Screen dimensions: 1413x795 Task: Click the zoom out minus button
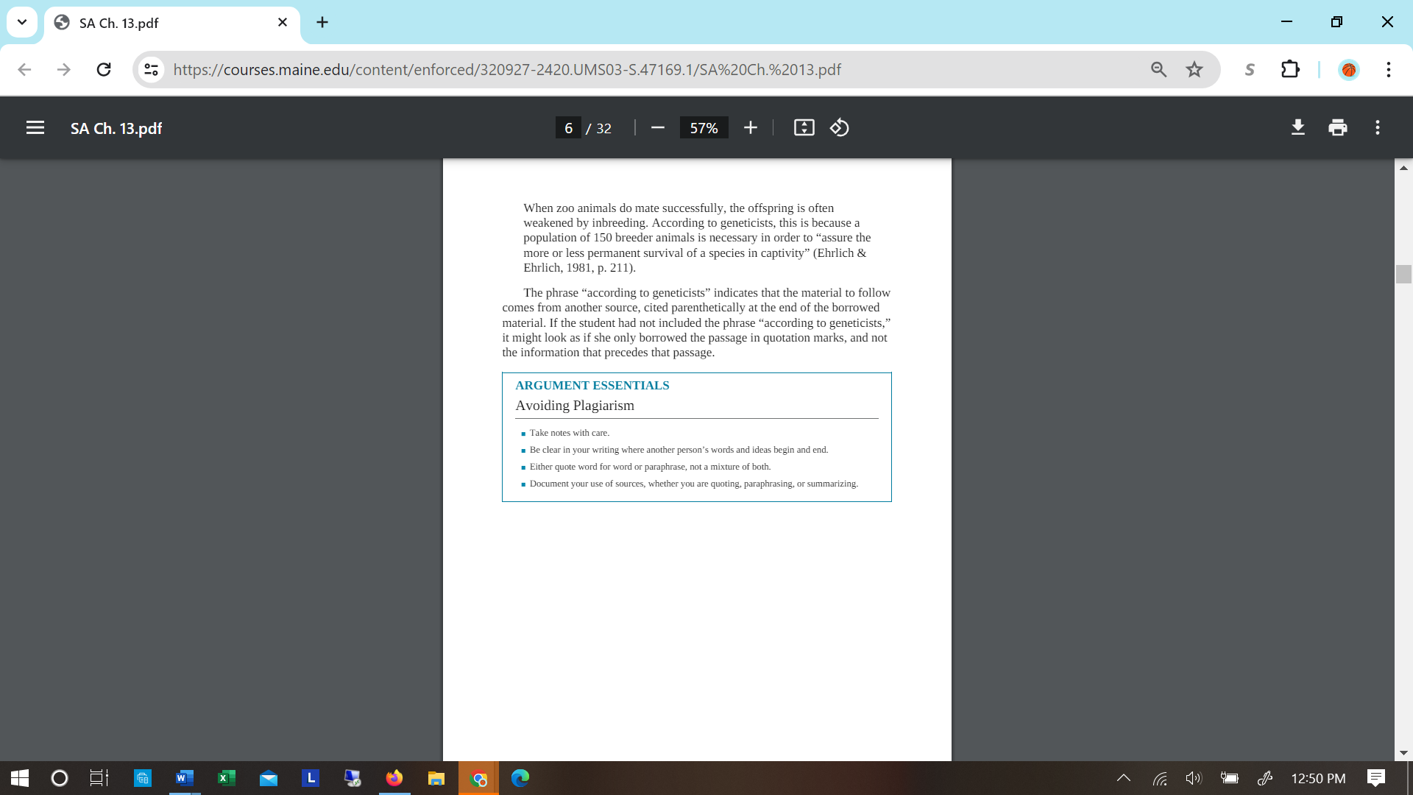[658, 128]
